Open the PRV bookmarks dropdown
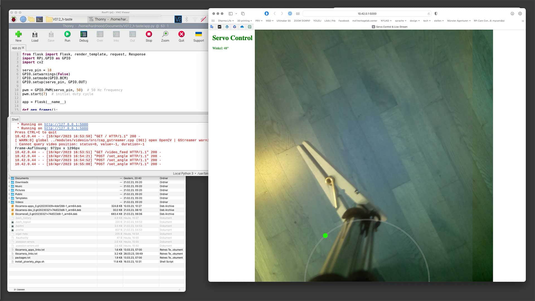Image resolution: width=535 pixels, height=301 pixels. coord(259,21)
